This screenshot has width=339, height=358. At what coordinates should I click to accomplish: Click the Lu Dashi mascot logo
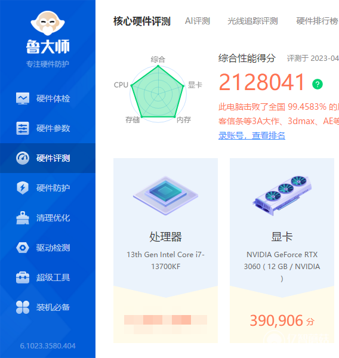(x=48, y=23)
